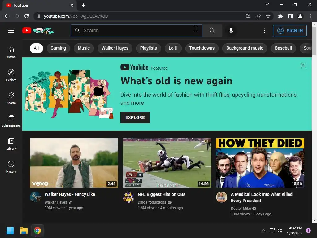Open network icon in system tray
The image size is (317, 238).
point(272,231)
